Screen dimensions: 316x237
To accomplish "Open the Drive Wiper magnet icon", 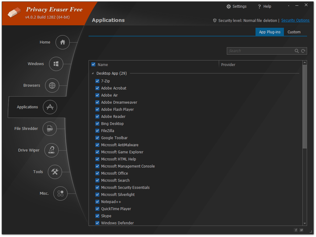I will (52, 150).
